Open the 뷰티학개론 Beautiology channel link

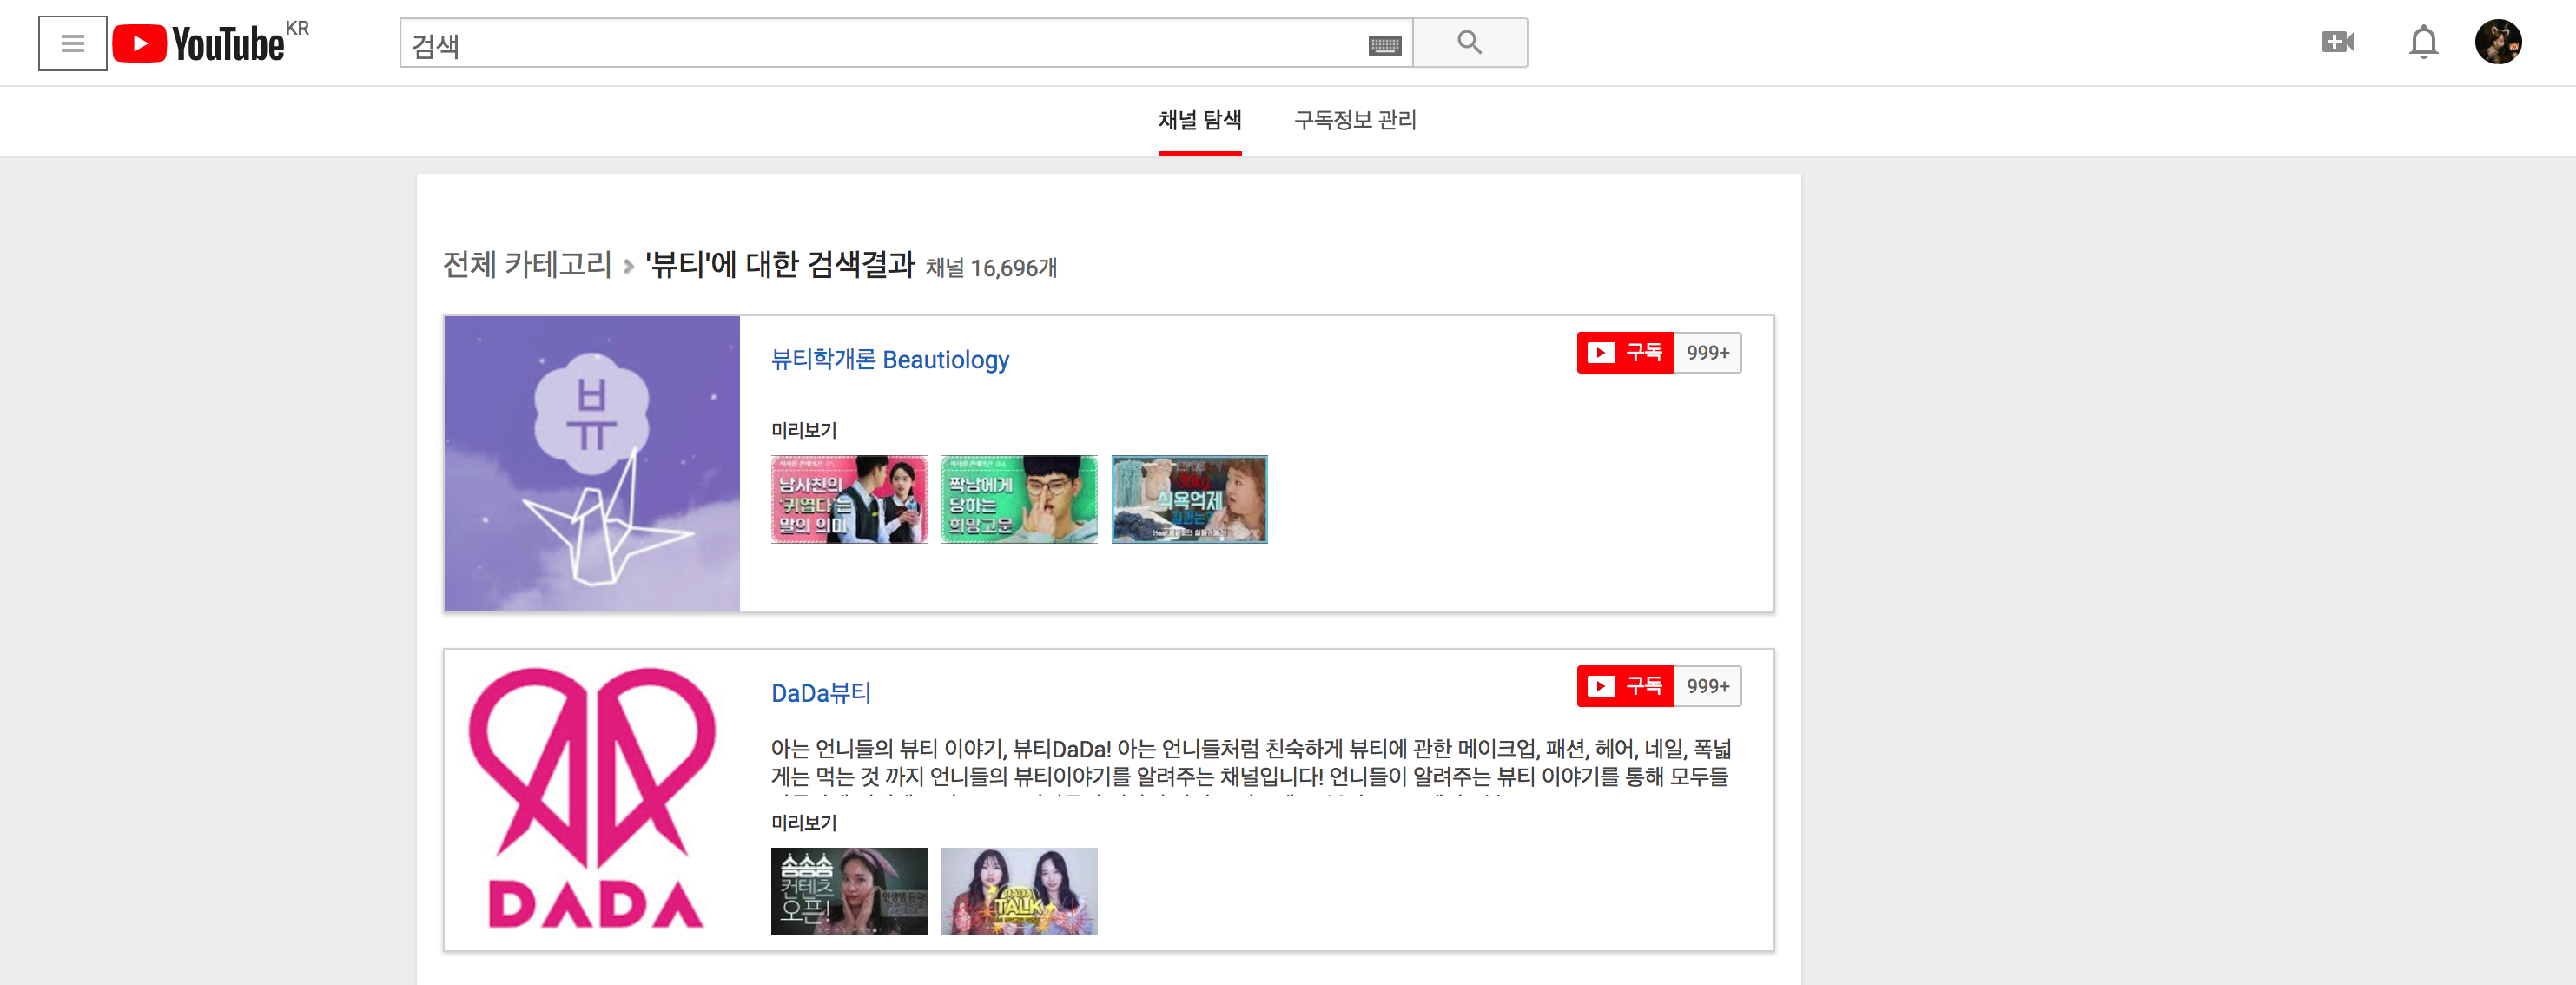[x=889, y=360]
